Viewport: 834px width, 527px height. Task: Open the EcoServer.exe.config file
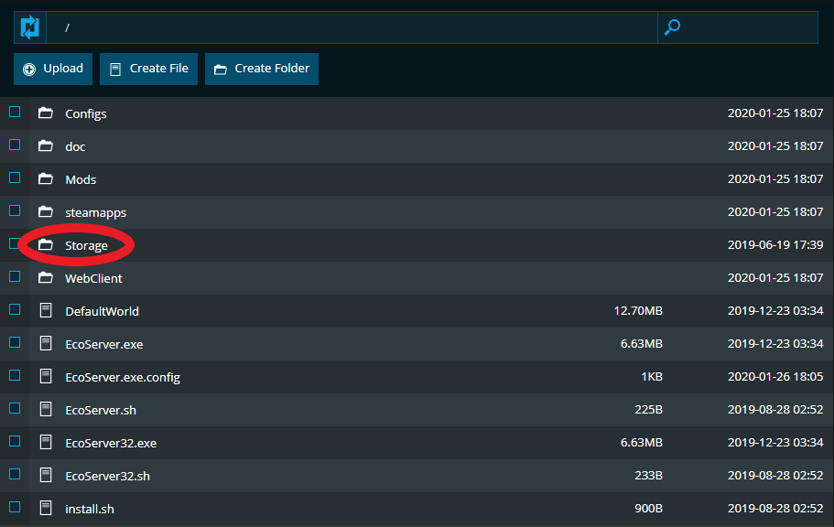tap(123, 378)
